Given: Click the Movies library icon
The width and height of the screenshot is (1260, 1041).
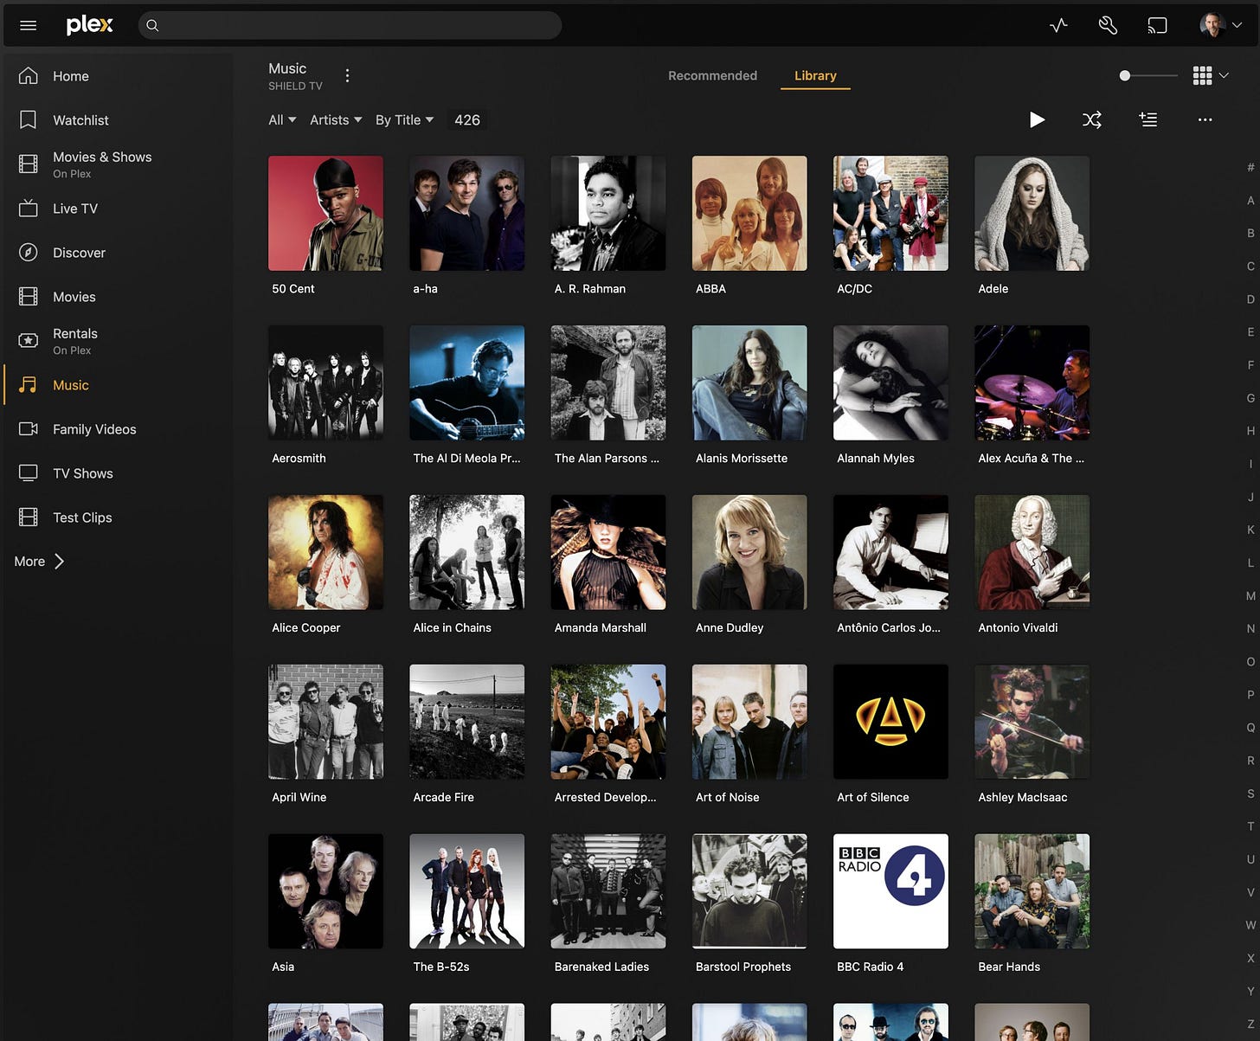Looking at the screenshot, I should (29, 297).
